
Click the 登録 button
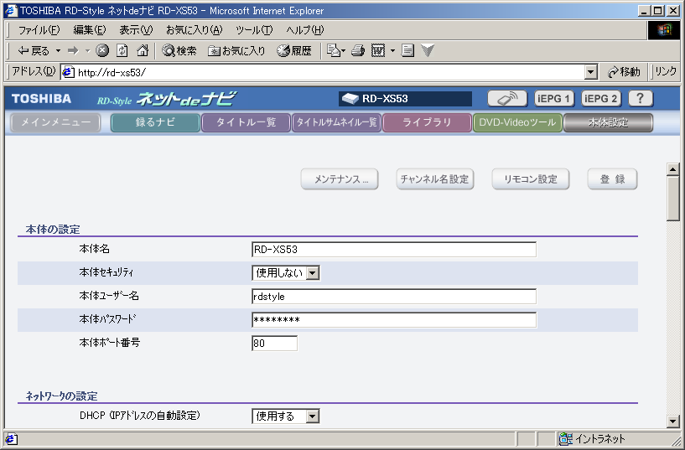(x=612, y=179)
